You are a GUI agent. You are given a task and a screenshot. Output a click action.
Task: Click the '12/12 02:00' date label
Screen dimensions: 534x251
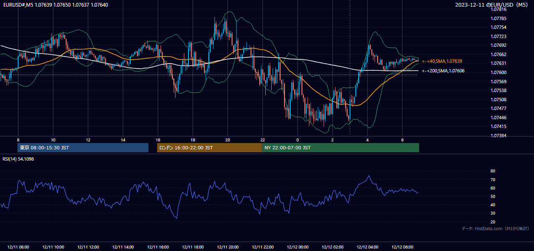(332, 247)
